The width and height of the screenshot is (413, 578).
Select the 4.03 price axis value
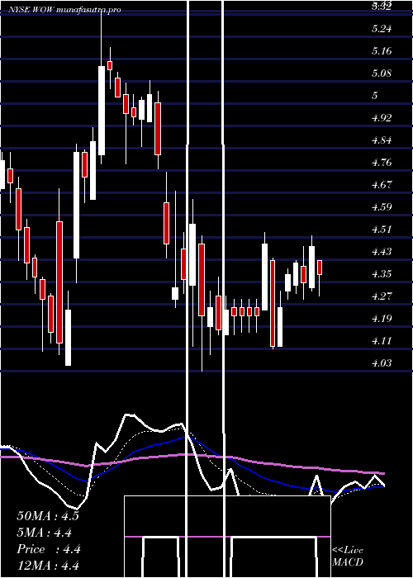pos(382,363)
